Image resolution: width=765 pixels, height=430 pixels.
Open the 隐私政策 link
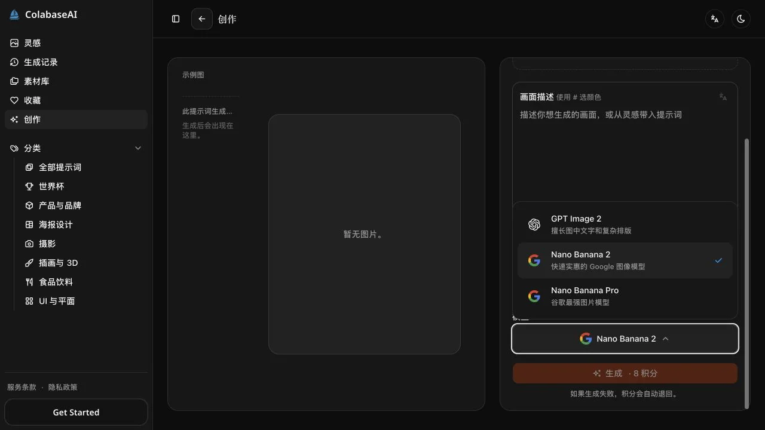click(63, 387)
